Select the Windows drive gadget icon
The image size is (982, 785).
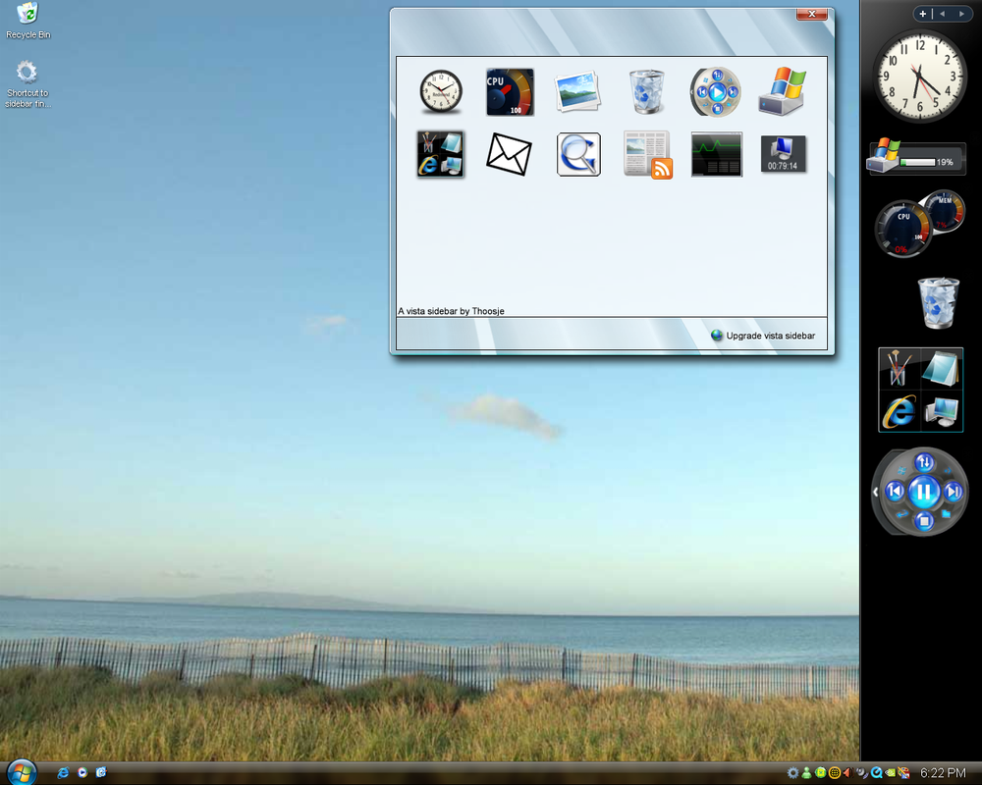(x=782, y=91)
